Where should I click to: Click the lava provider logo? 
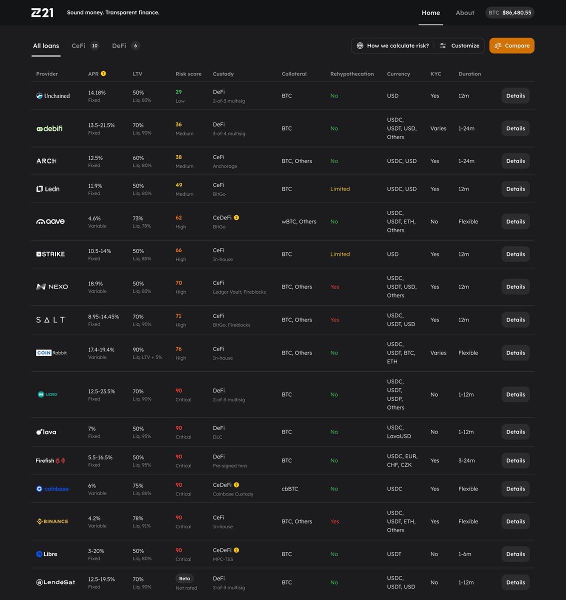pyautogui.click(x=46, y=432)
